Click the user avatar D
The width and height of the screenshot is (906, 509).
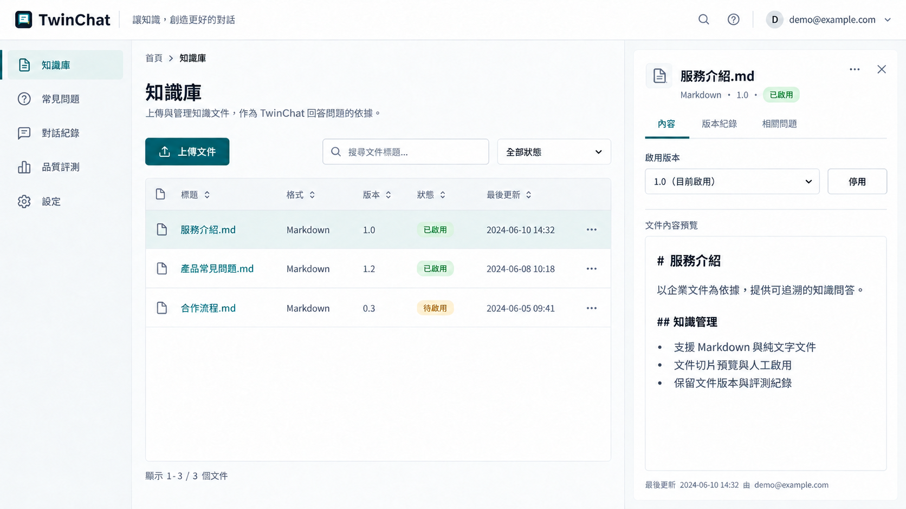tap(774, 19)
